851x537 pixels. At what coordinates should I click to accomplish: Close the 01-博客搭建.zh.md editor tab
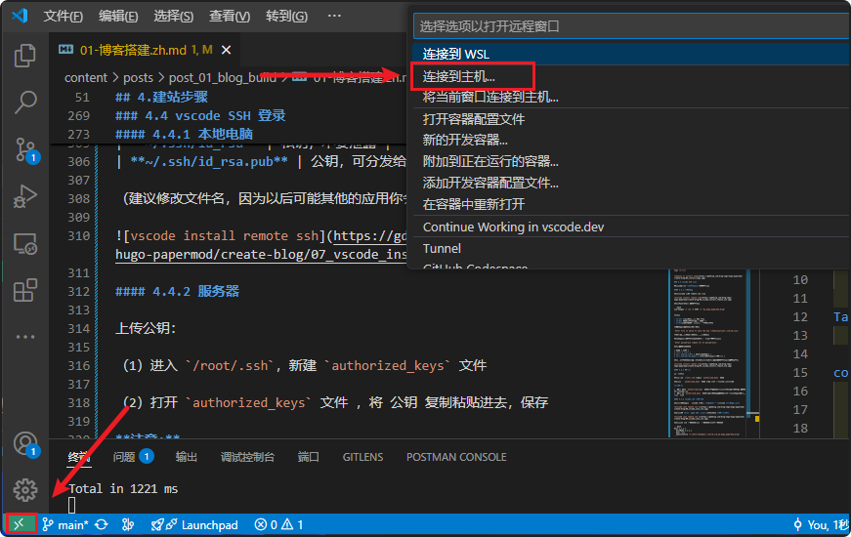226,50
